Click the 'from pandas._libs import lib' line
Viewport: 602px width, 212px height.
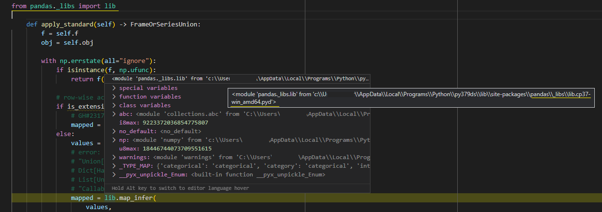click(x=64, y=7)
